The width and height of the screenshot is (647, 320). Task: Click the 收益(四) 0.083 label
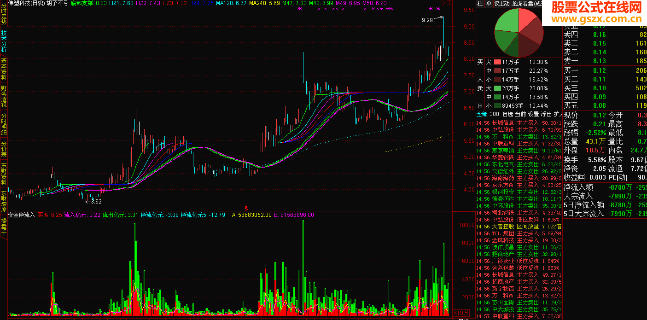585,177
